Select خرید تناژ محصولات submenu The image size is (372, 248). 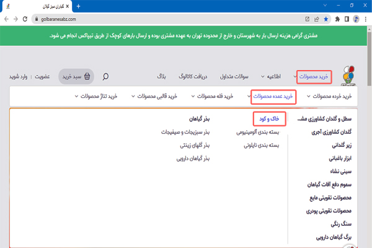coord(99,96)
